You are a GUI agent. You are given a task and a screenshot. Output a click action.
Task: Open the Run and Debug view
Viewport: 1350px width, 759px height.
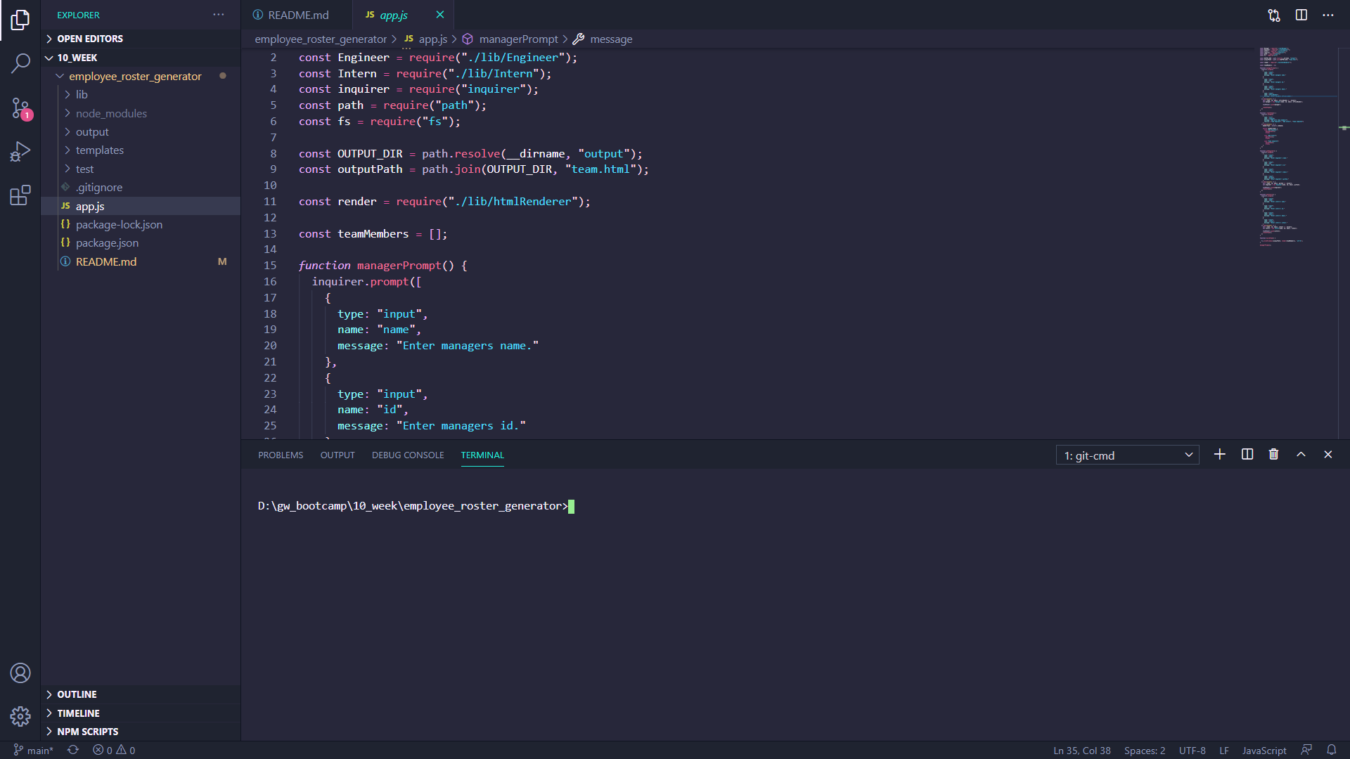20,152
